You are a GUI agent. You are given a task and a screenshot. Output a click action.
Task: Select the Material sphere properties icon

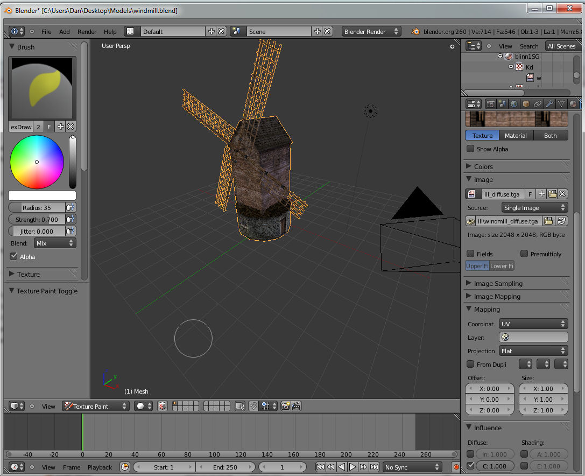coord(572,103)
